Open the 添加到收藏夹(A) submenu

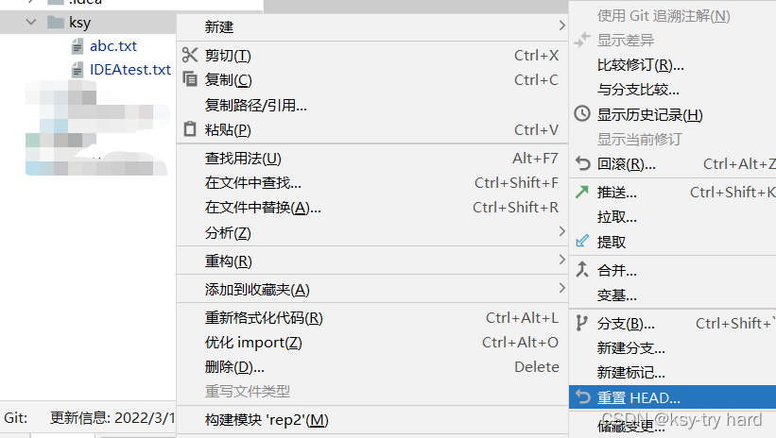coord(372,289)
